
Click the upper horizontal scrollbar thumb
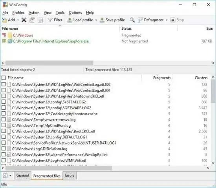(x=49, y=63)
